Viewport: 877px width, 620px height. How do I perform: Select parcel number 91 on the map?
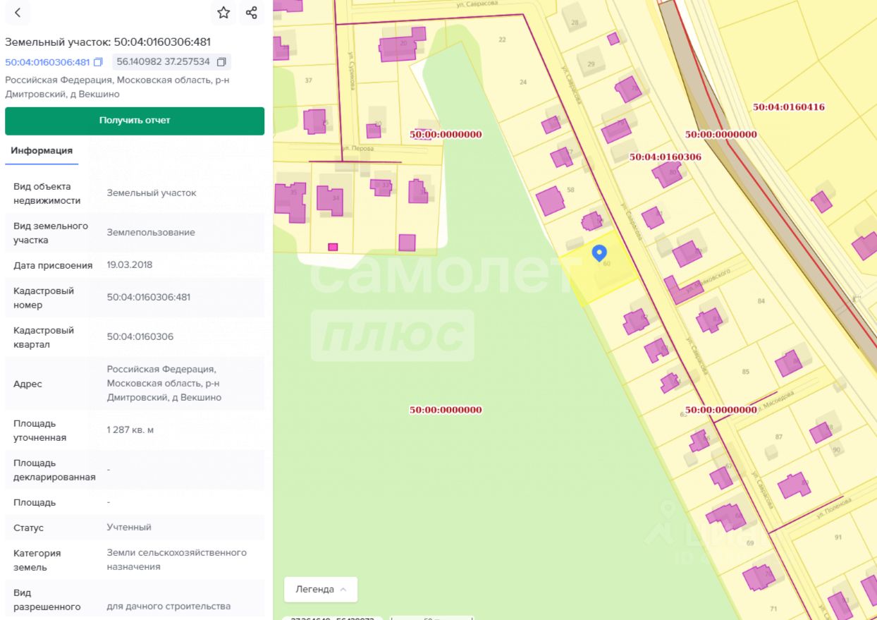[x=838, y=537]
